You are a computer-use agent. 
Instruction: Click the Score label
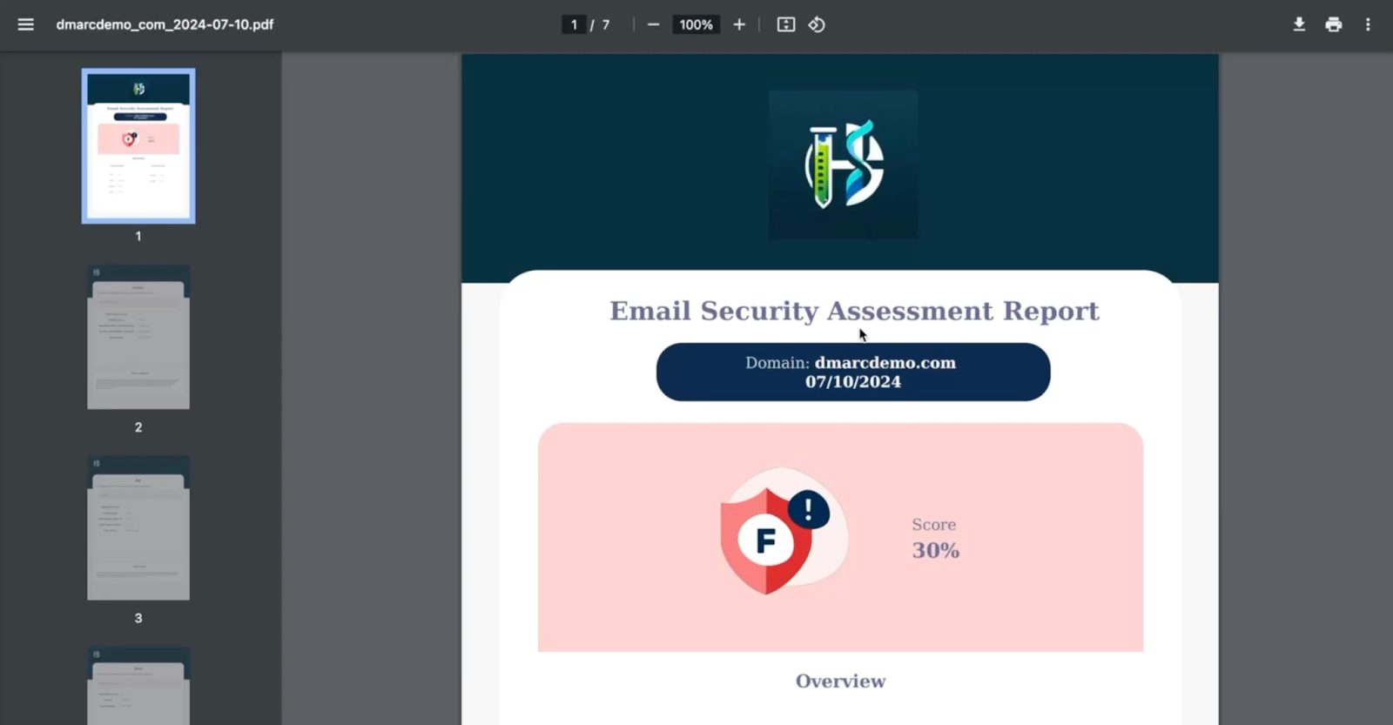(x=934, y=525)
